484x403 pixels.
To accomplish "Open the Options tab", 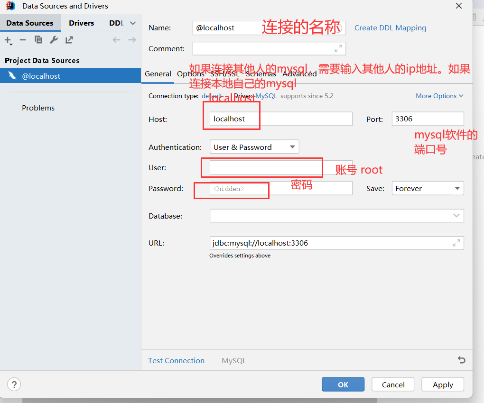I will coord(190,74).
